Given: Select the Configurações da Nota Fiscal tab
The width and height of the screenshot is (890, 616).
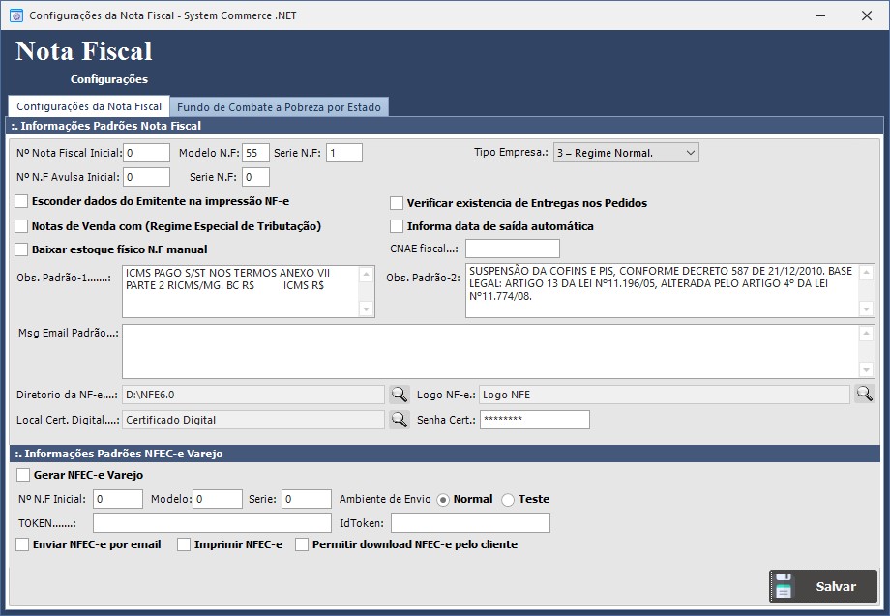Looking at the screenshot, I should coord(89,106).
